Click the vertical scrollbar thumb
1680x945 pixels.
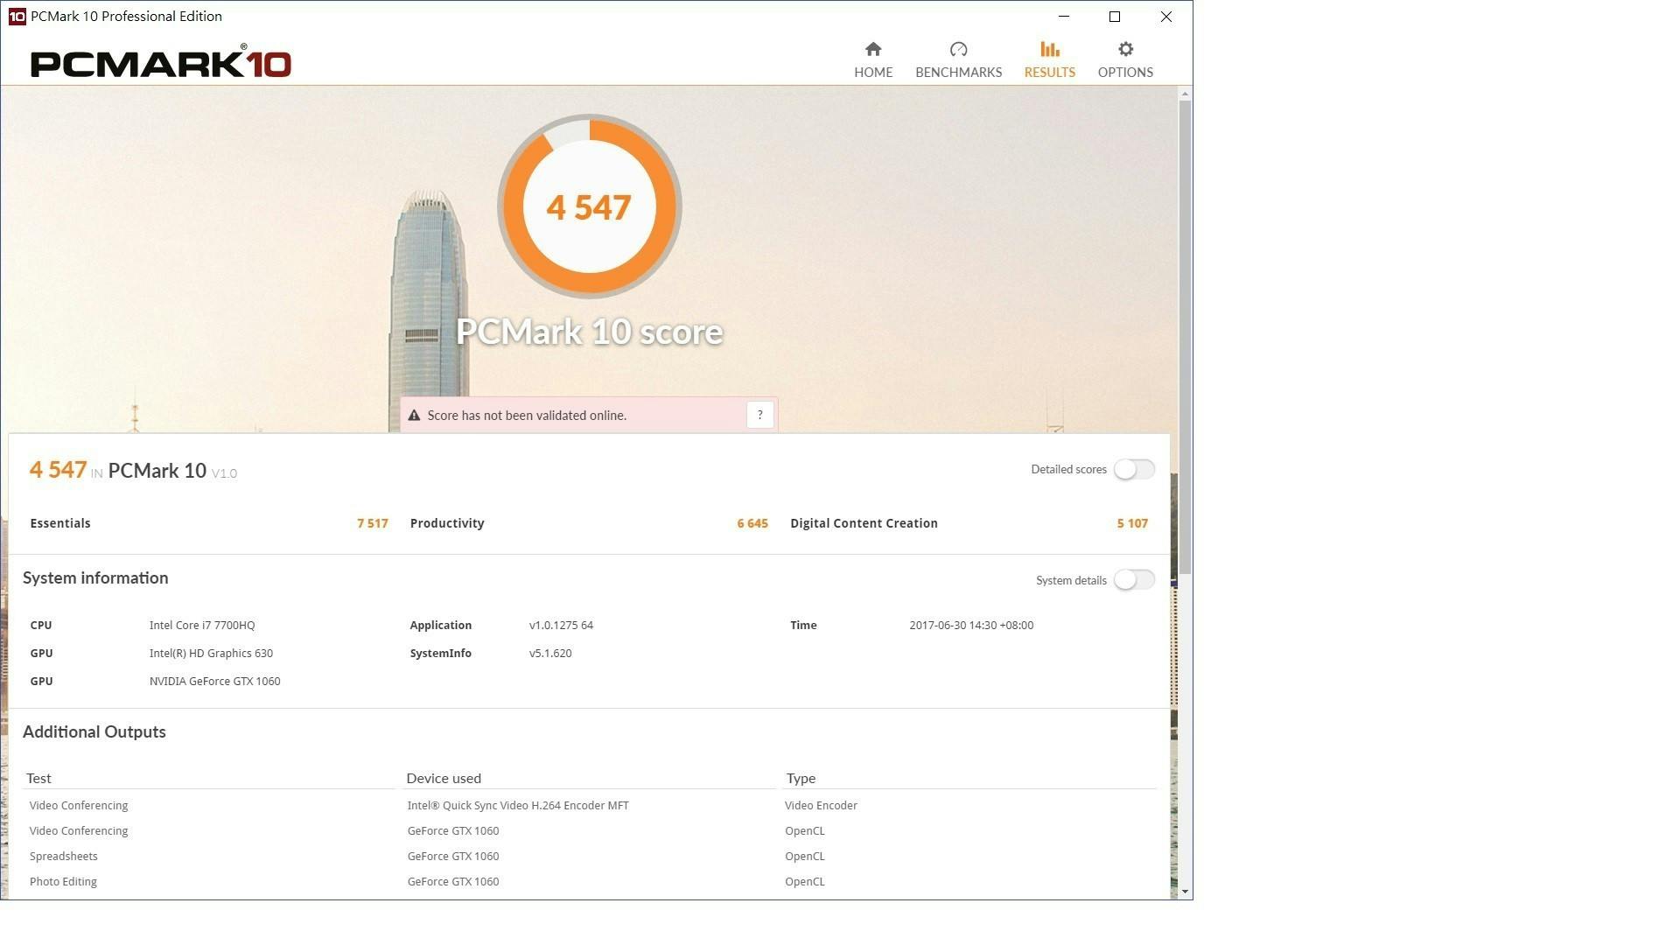(1185, 337)
